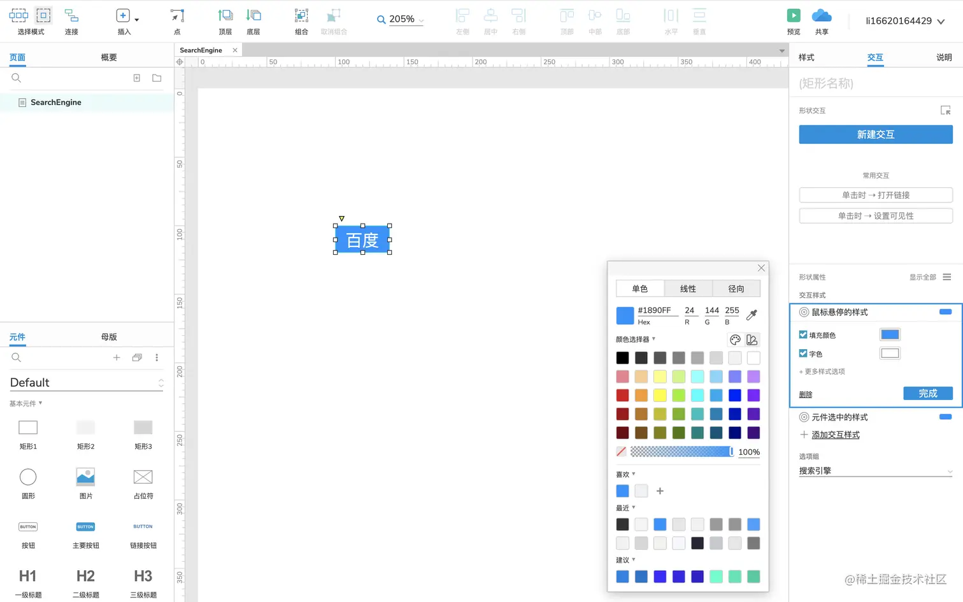963x602 pixels.
Task: Open the color palette picker icon
Action: 735,340
